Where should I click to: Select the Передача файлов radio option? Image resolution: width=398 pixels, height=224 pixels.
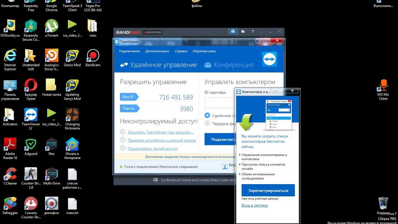207,124
